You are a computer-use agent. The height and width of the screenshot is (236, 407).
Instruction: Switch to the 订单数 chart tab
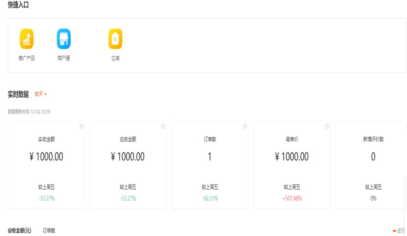click(49, 231)
